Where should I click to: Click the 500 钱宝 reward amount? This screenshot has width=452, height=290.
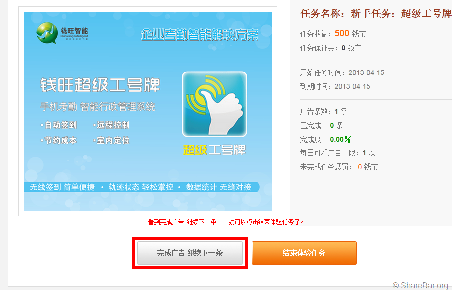pos(350,33)
